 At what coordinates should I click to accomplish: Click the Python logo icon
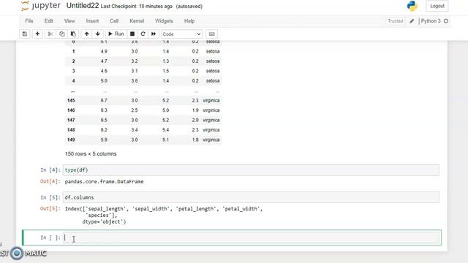[412, 6]
